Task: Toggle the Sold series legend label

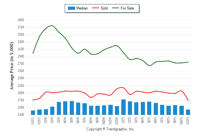Action: [x=104, y=8]
